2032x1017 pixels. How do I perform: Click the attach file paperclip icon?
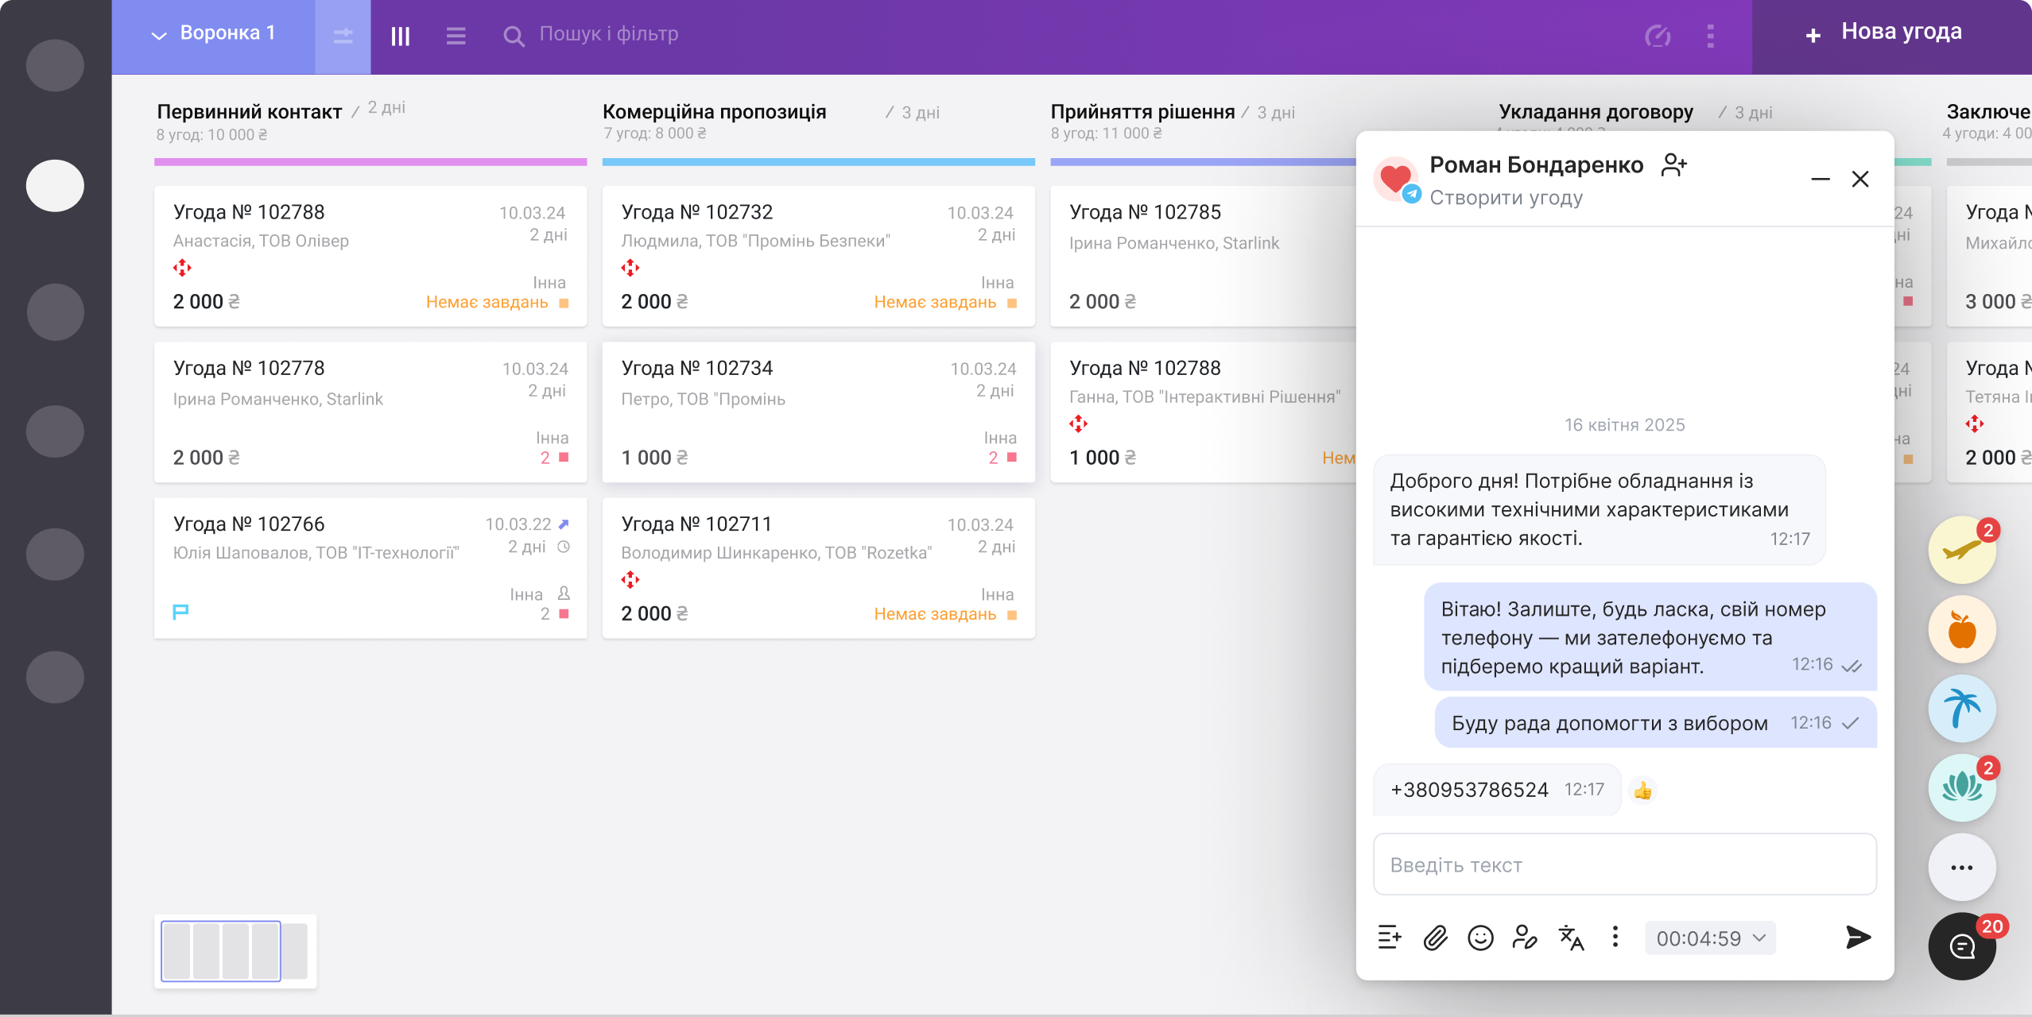[1435, 938]
